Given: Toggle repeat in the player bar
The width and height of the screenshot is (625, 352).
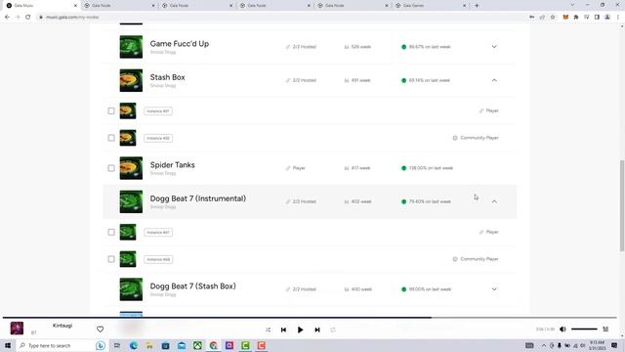Looking at the screenshot, I should coord(333,330).
